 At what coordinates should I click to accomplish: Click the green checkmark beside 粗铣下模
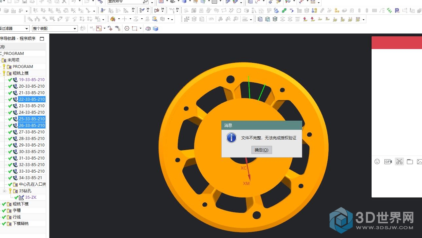click(4, 204)
